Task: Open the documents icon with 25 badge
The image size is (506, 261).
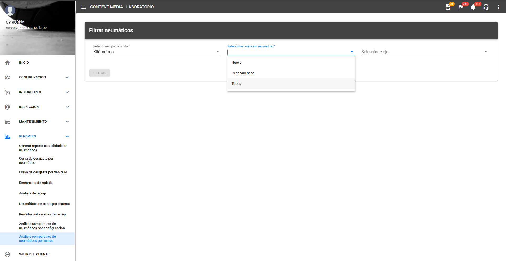Action: 448,7
